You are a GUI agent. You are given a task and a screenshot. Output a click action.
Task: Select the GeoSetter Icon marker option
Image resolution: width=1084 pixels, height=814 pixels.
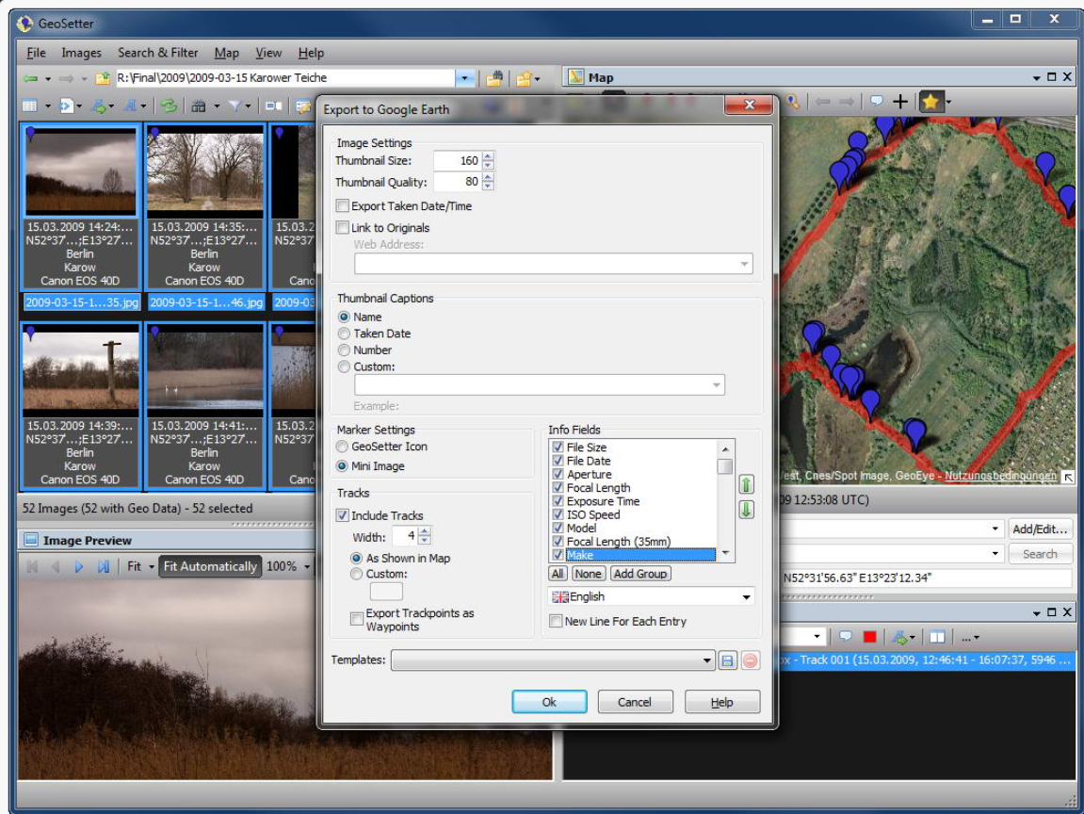tap(342, 447)
